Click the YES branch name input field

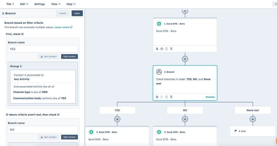click(43, 49)
